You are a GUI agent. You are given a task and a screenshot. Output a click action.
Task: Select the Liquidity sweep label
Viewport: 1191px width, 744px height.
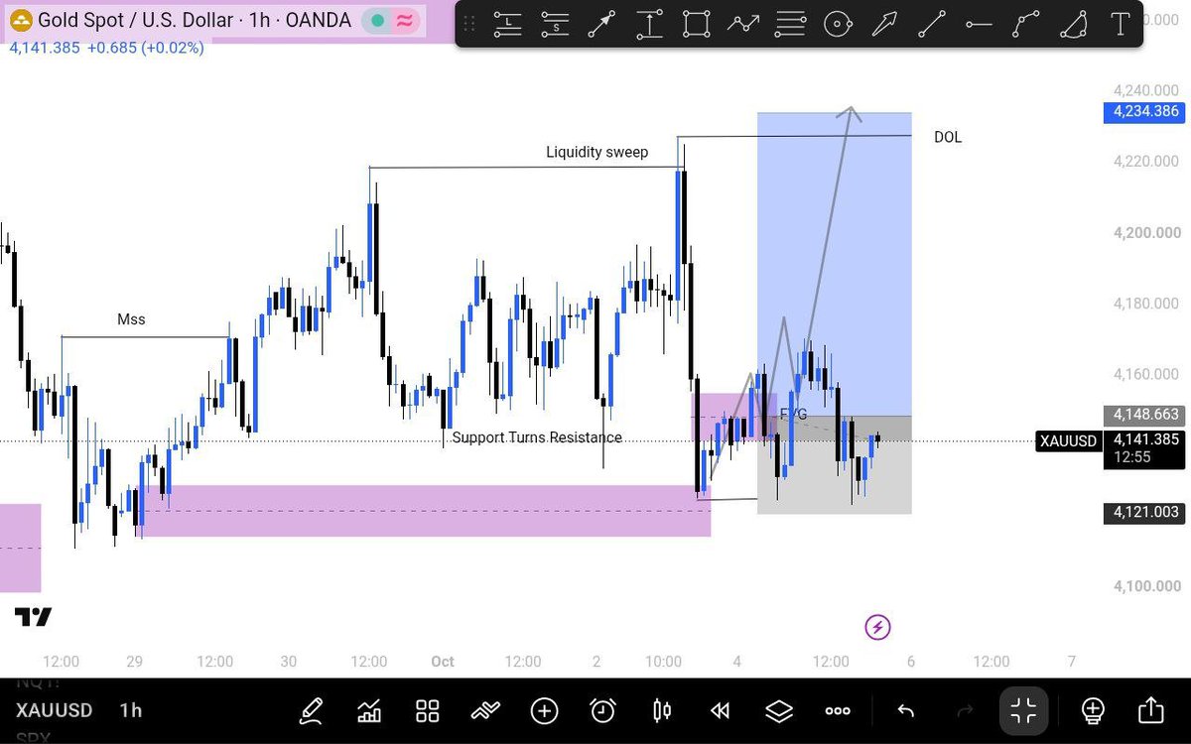point(596,152)
